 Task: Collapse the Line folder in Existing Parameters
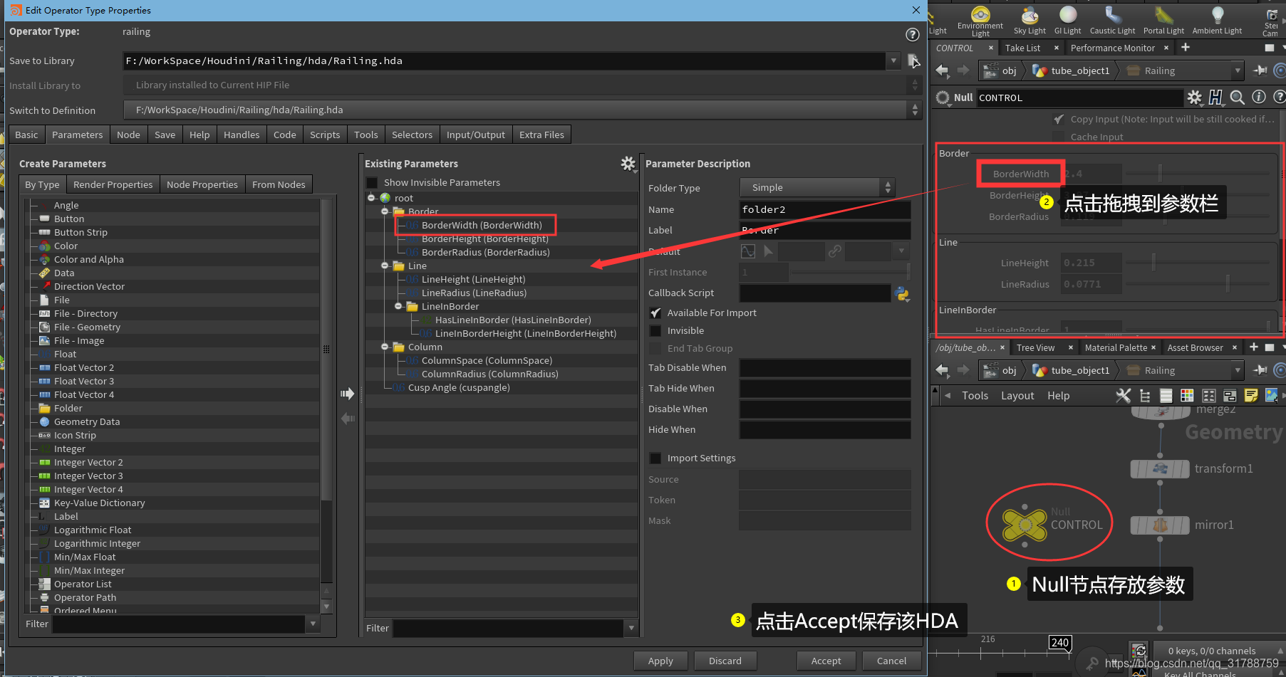(x=385, y=266)
